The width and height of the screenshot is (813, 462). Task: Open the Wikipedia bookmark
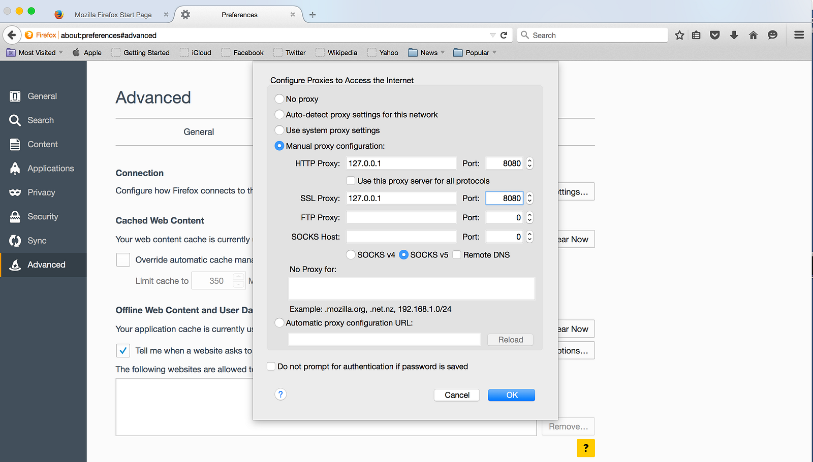click(x=336, y=52)
